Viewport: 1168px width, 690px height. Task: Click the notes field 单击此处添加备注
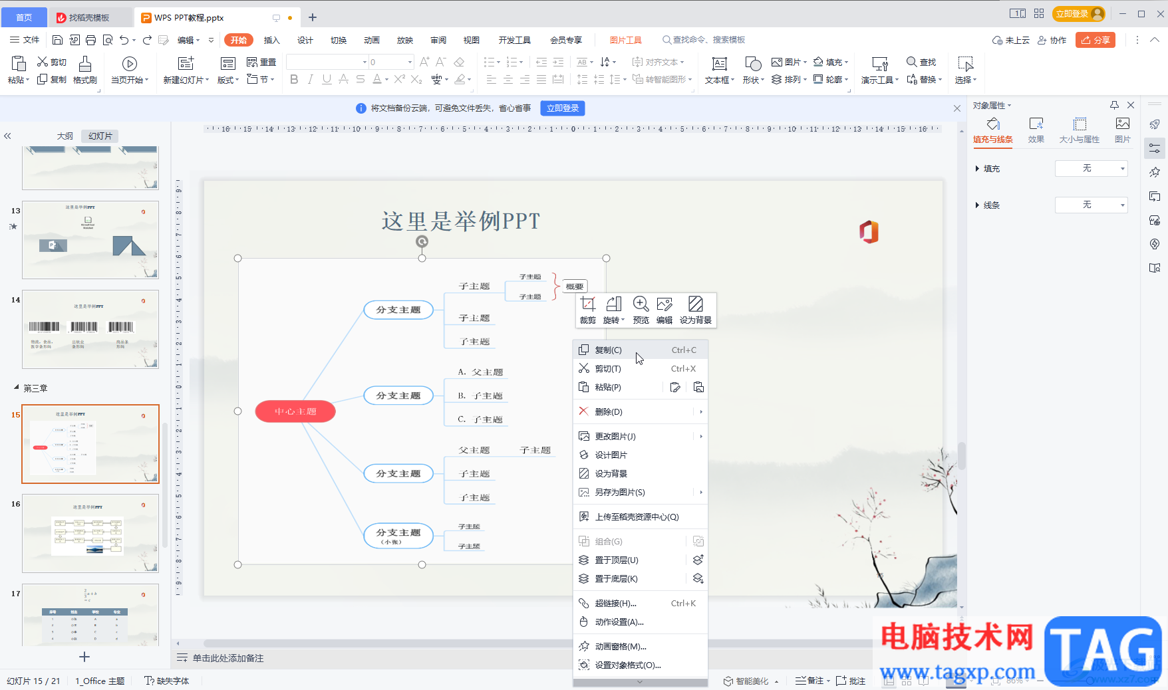(x=228, y=658)
